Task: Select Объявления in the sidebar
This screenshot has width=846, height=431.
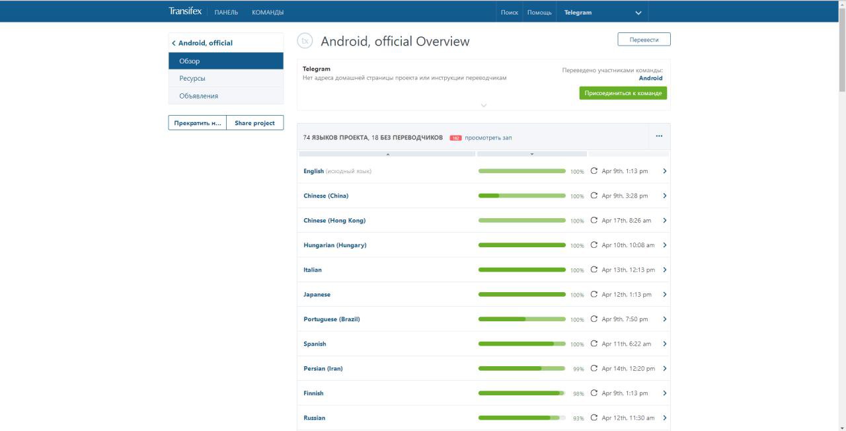Action: tap(226, 96)
